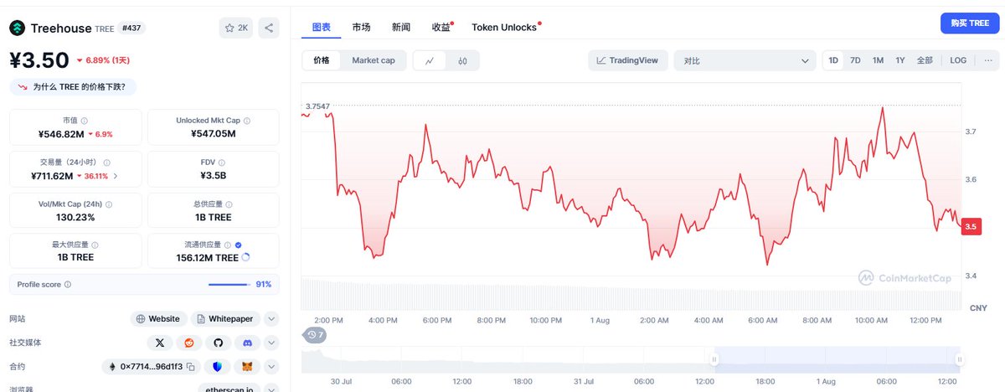Switch to line chart view icon
This screenshot has height=392, width=1005.
[x=430, y=60]
